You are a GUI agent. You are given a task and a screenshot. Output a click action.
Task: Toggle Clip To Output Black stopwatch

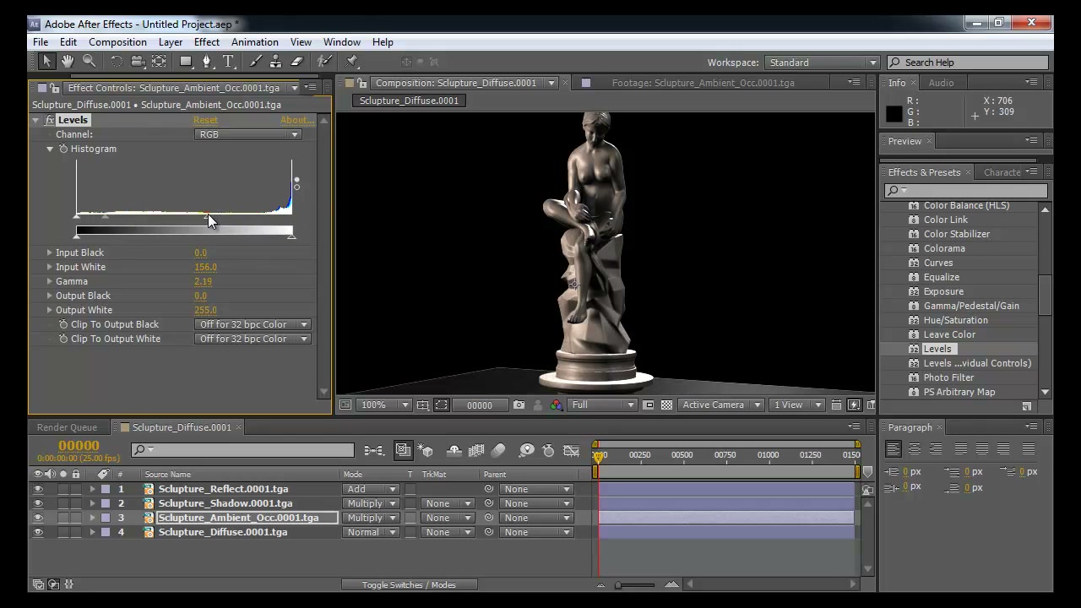pyautogui.click(x=63, y=324)
